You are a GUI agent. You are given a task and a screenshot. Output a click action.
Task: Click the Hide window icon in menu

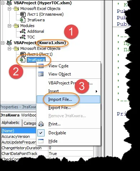click(41, 141)
